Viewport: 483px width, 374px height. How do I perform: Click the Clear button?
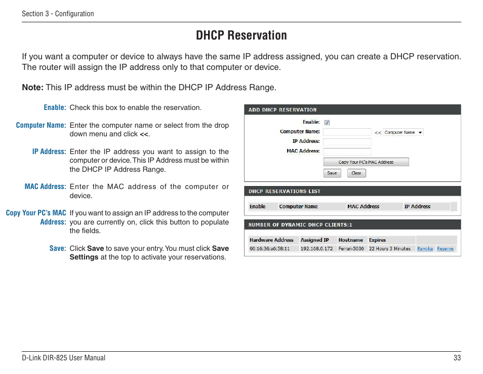(x=356, y=173)
